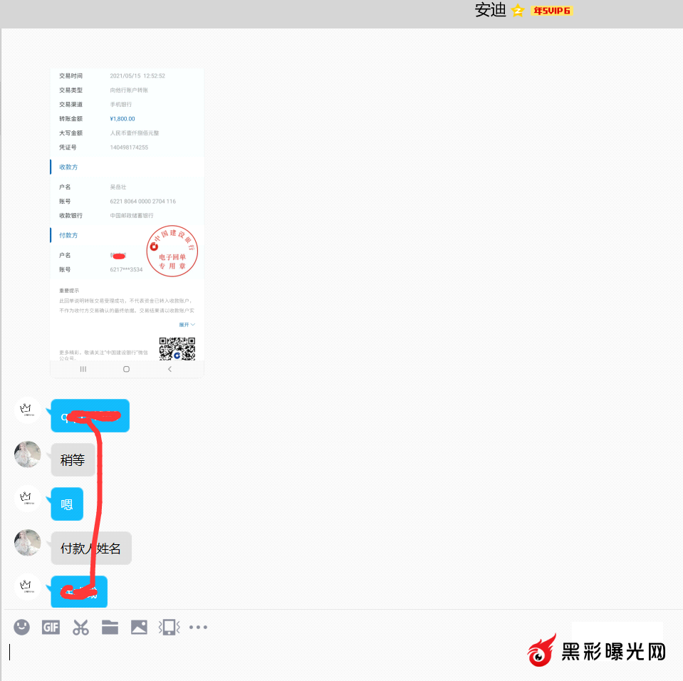This screenshot has width=683, height=681.
Task: Click the GIF sticker icon
Action: point(51,627)
